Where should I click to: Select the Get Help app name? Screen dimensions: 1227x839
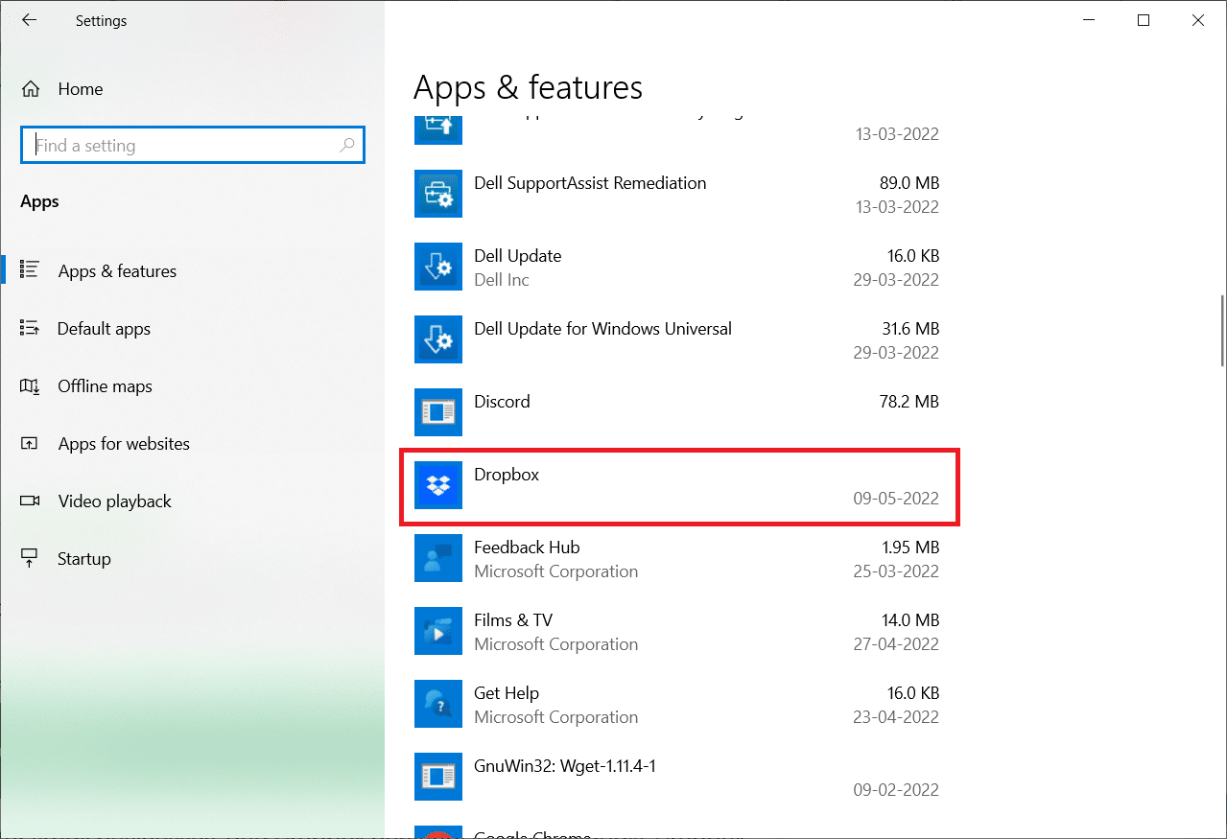(x=507, y=693)
